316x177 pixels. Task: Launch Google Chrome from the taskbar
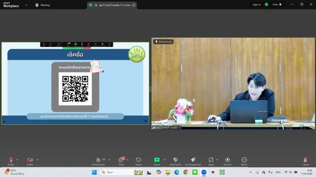point(186,172)
